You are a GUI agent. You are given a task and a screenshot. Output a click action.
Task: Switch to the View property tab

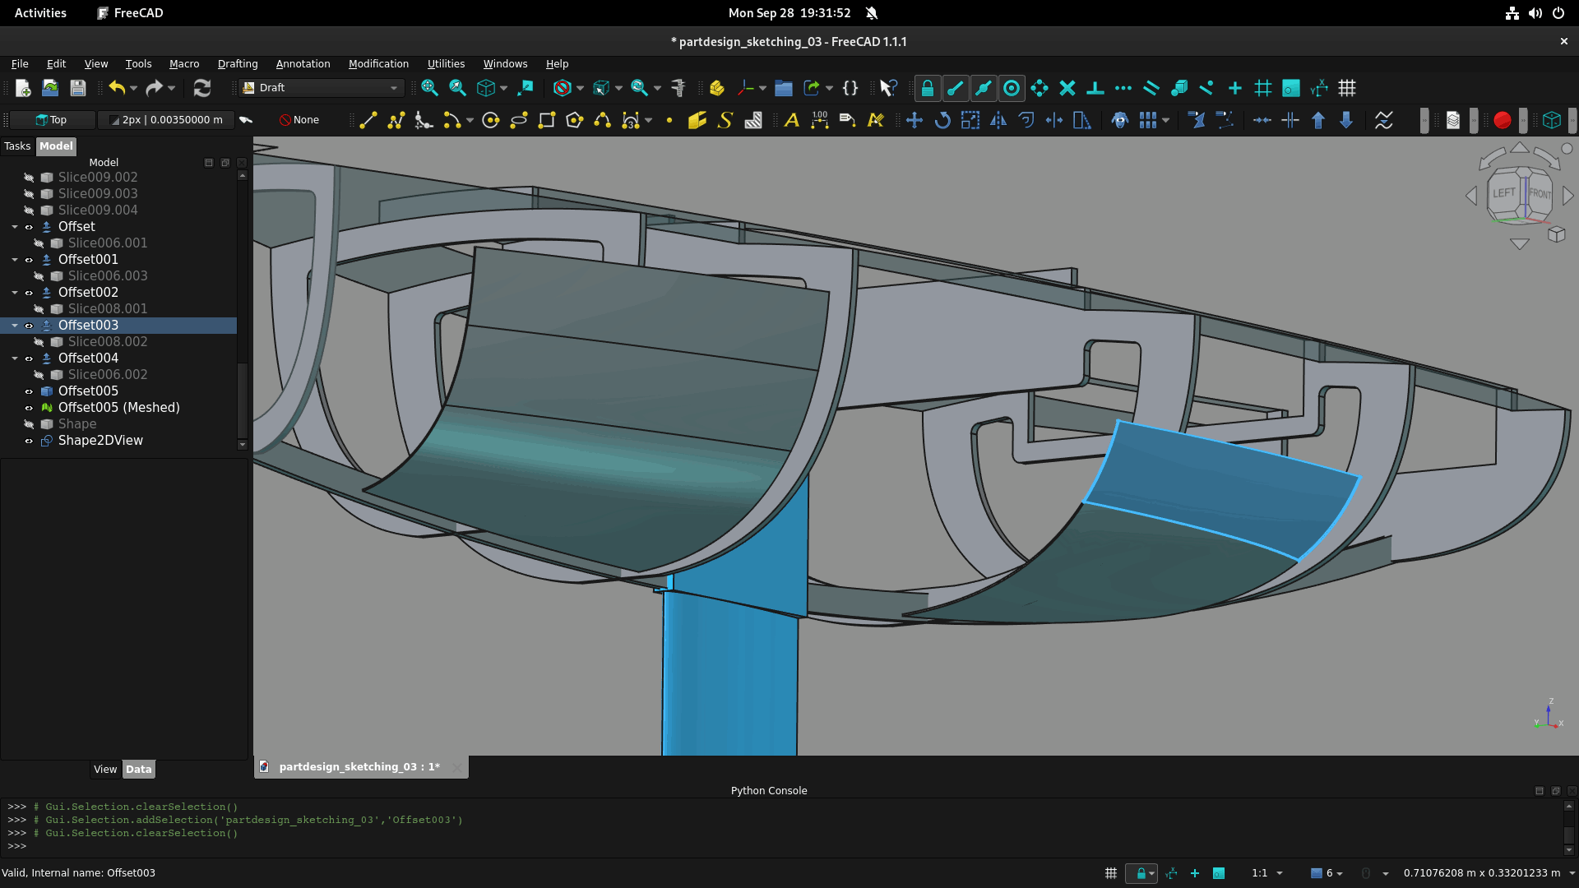coord(105,770)
